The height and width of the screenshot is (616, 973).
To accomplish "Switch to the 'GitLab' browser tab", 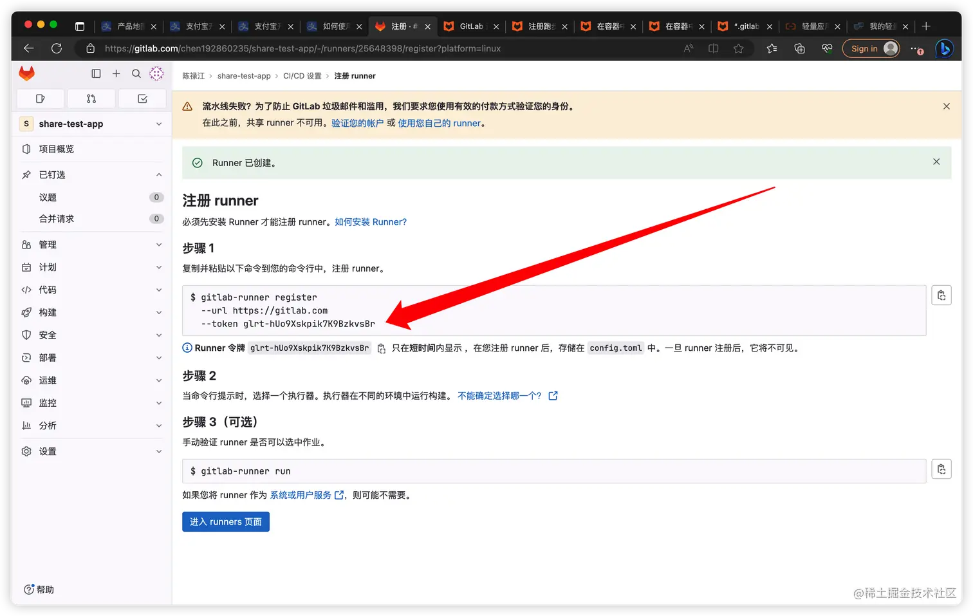I will tap(470, 26).
